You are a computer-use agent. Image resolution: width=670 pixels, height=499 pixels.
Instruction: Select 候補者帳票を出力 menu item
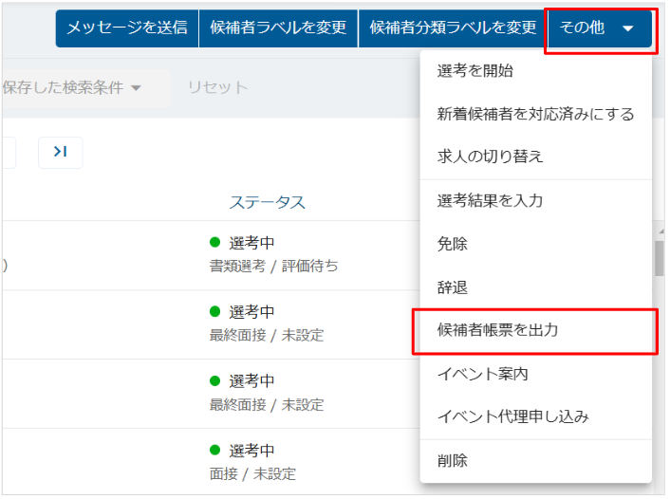coord(497,331)
